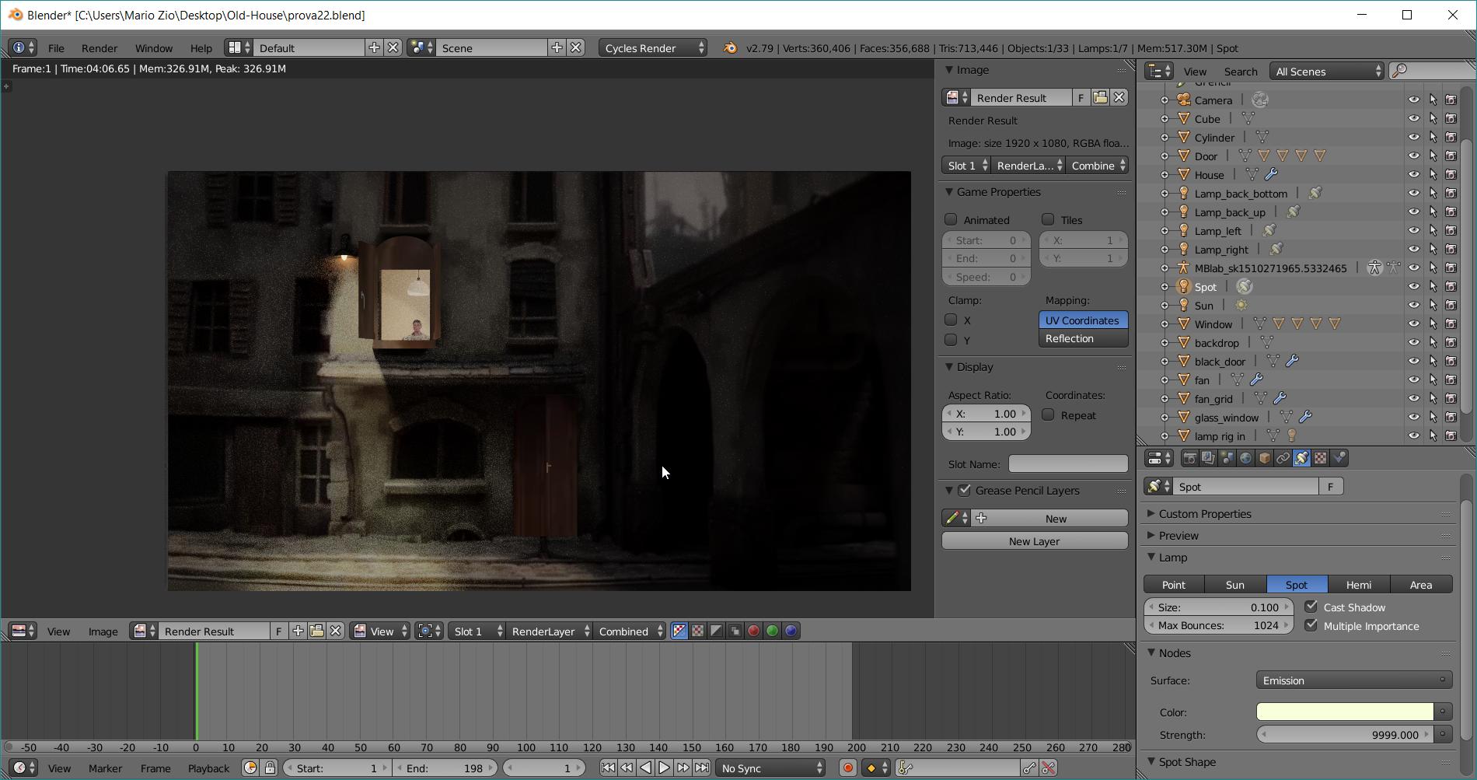Hide the Camera object in outliner

point(1413,100)
